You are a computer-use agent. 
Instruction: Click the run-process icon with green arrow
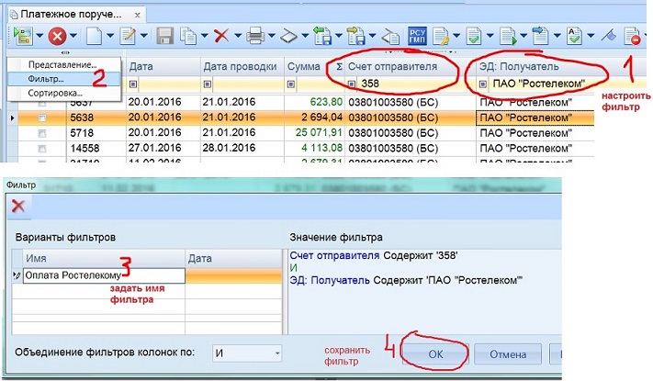click(22, 36)
